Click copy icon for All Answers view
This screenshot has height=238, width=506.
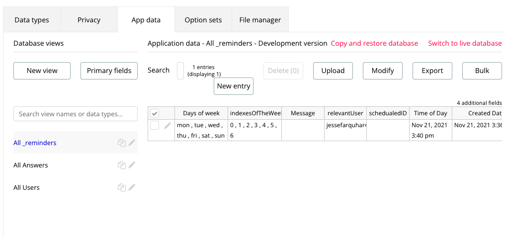point(121,165)
